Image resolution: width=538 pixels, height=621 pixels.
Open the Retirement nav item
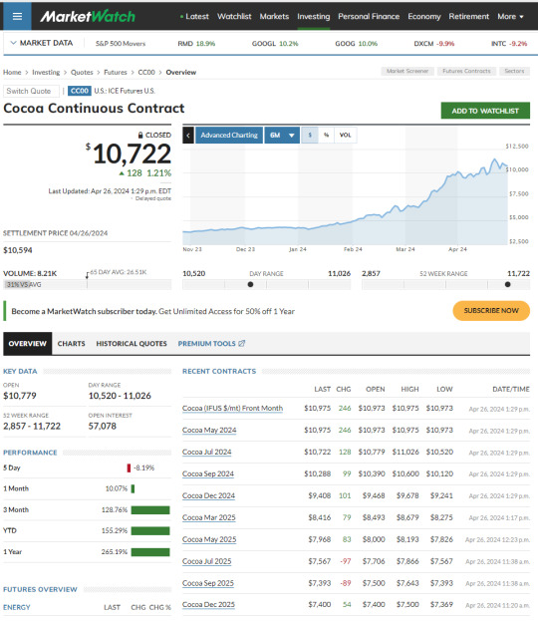tap(468, 17)
